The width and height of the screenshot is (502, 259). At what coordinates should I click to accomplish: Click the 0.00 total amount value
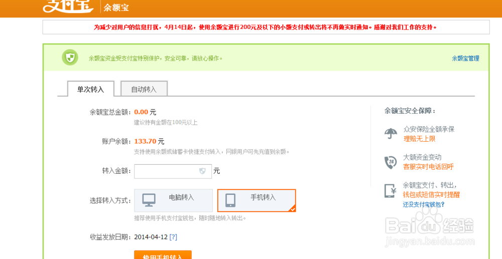141,112
